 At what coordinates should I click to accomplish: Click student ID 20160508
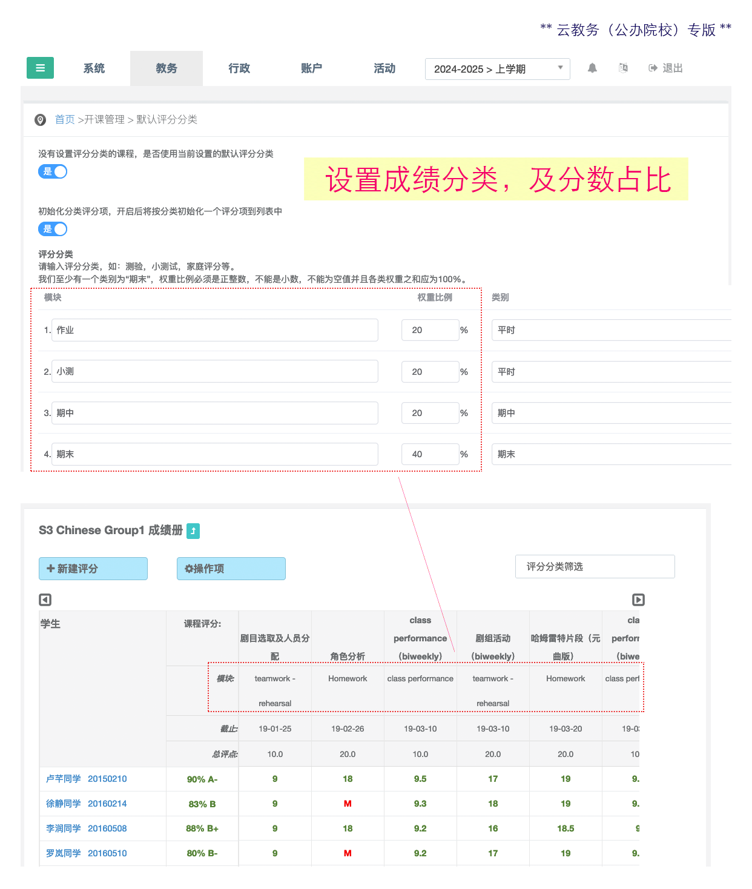[107, 828]
